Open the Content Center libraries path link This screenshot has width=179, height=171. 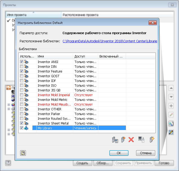pyautogui.click(x=110, y=41)
